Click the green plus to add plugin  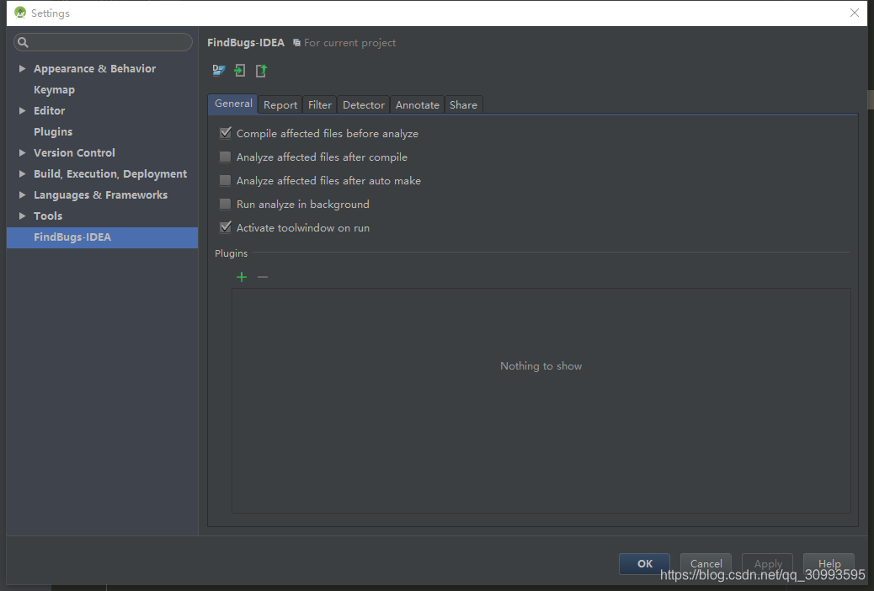pyautogui.click(x=242, y=277)
